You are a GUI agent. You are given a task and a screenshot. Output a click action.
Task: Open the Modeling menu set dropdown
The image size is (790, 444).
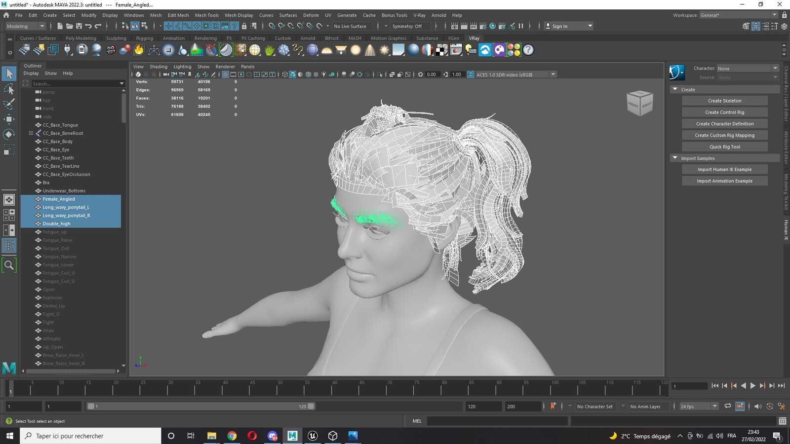tap(25, 26)
